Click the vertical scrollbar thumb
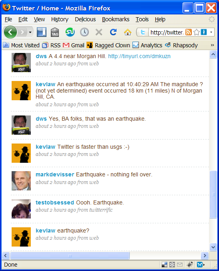 [x=213, y=194]
